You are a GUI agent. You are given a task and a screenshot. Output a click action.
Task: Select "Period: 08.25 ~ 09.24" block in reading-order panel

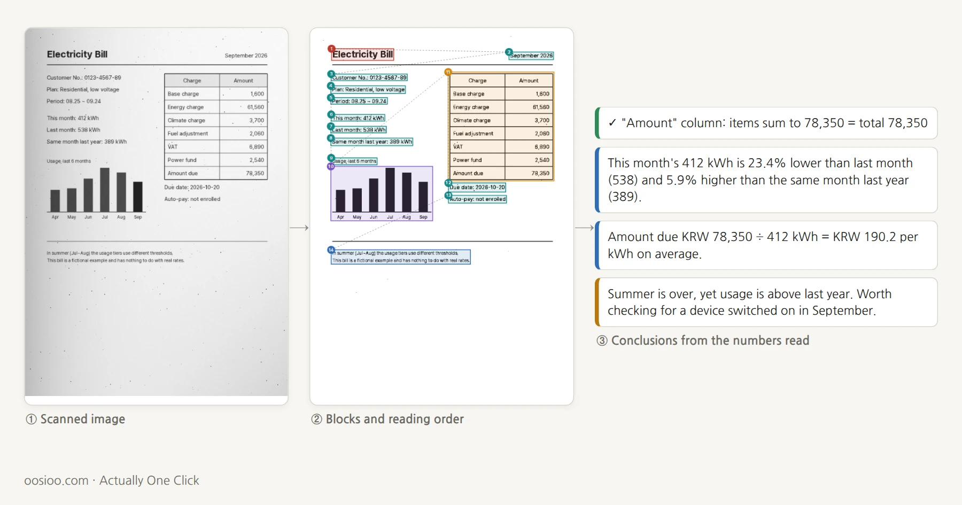359,101
